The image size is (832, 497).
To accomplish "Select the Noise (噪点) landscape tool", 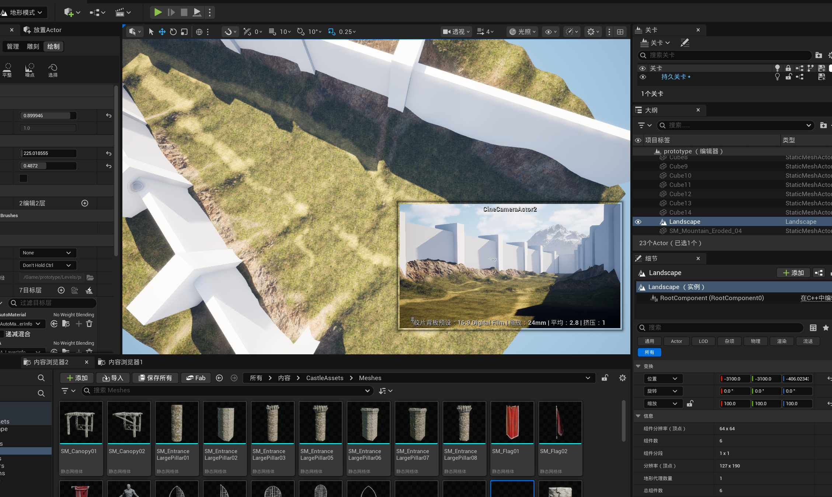I will 30,70.
